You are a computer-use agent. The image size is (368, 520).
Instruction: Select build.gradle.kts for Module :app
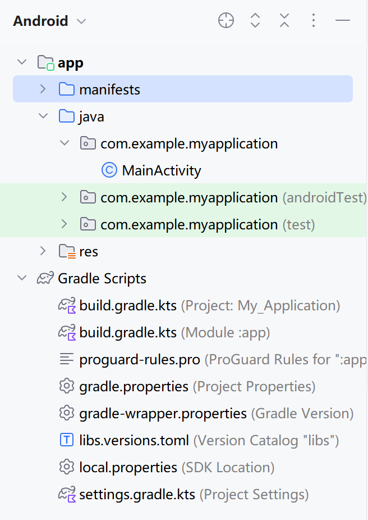point(128,333)
